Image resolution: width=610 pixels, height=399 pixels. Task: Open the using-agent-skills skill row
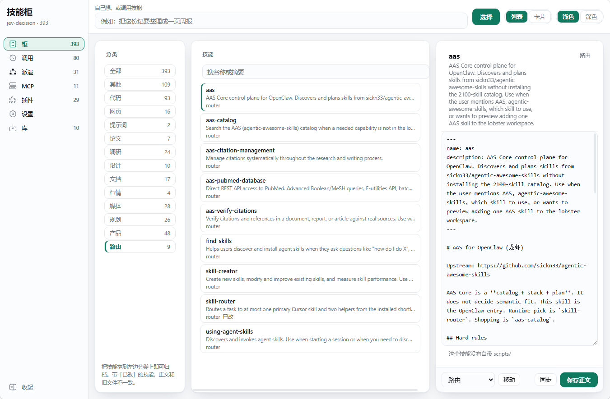(310, 339)
